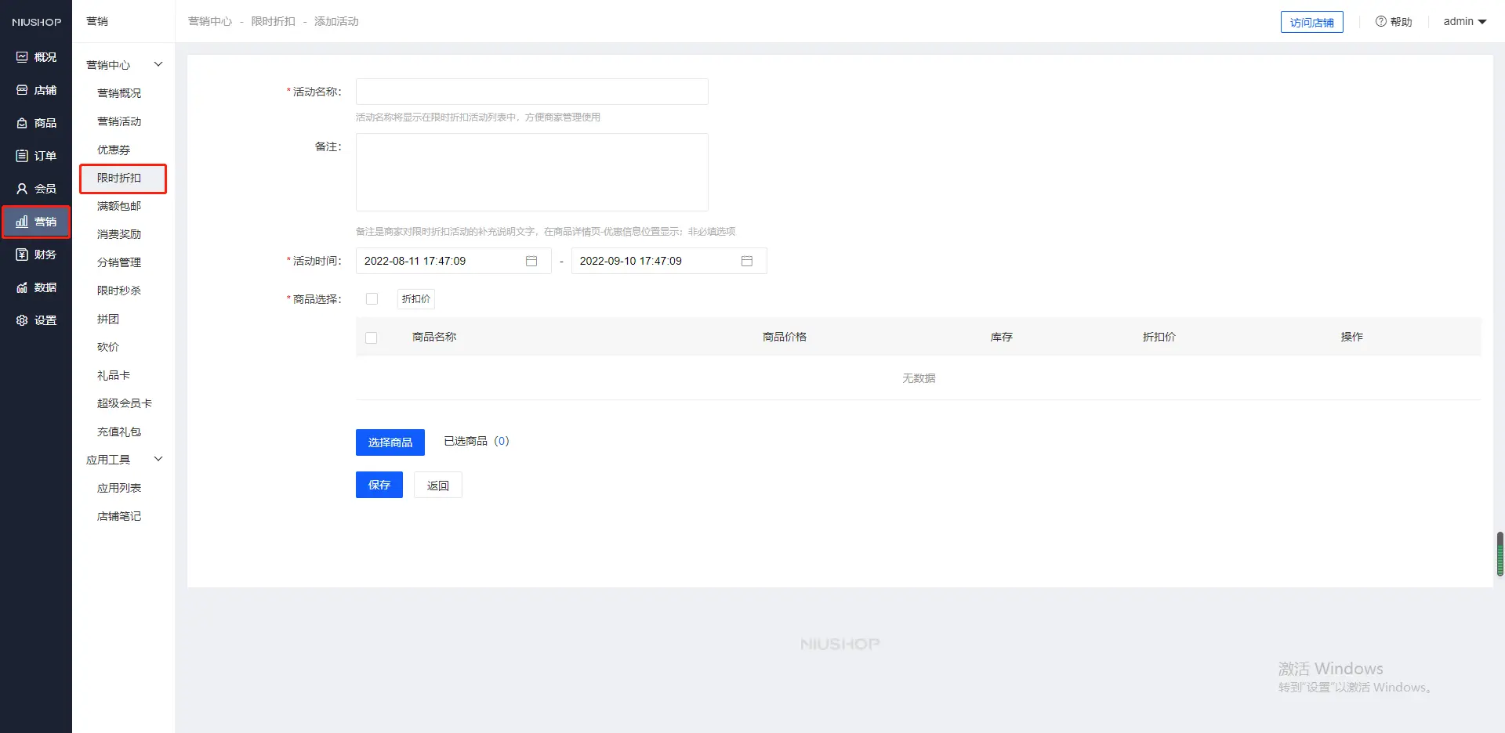Click calendar icon in the end time field
Viewport: 1505px width, 733px height.
click(x=747, y=261)
